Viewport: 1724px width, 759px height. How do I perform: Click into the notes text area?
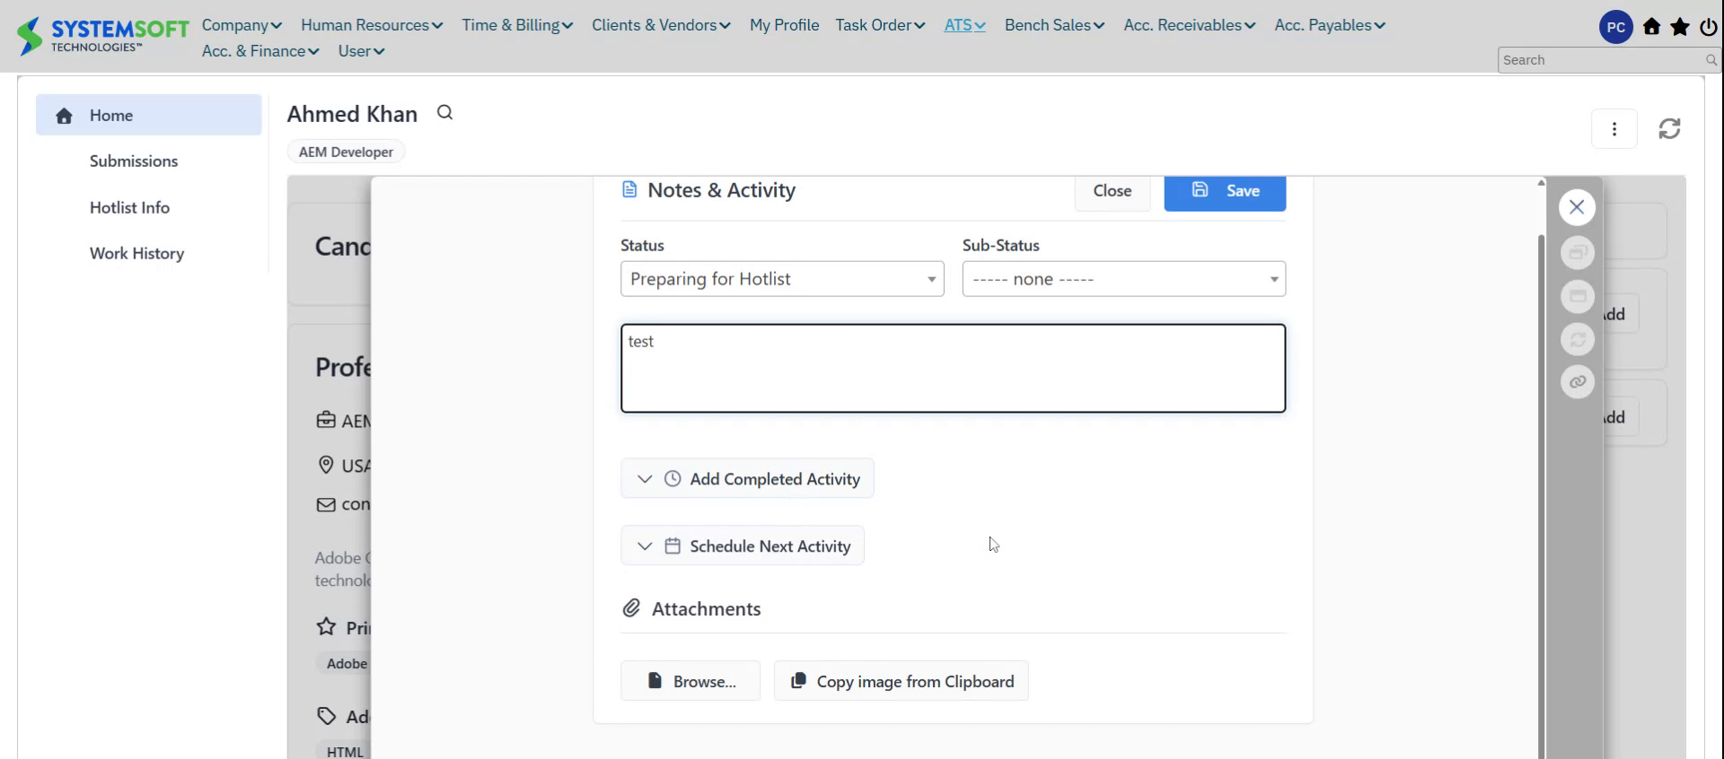point(953,369)
